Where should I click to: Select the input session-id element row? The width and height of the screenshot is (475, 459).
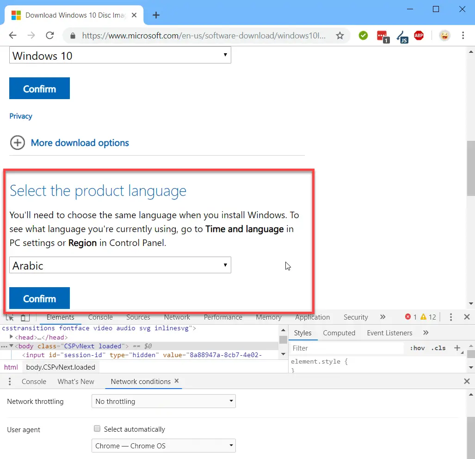coord(142,355)
